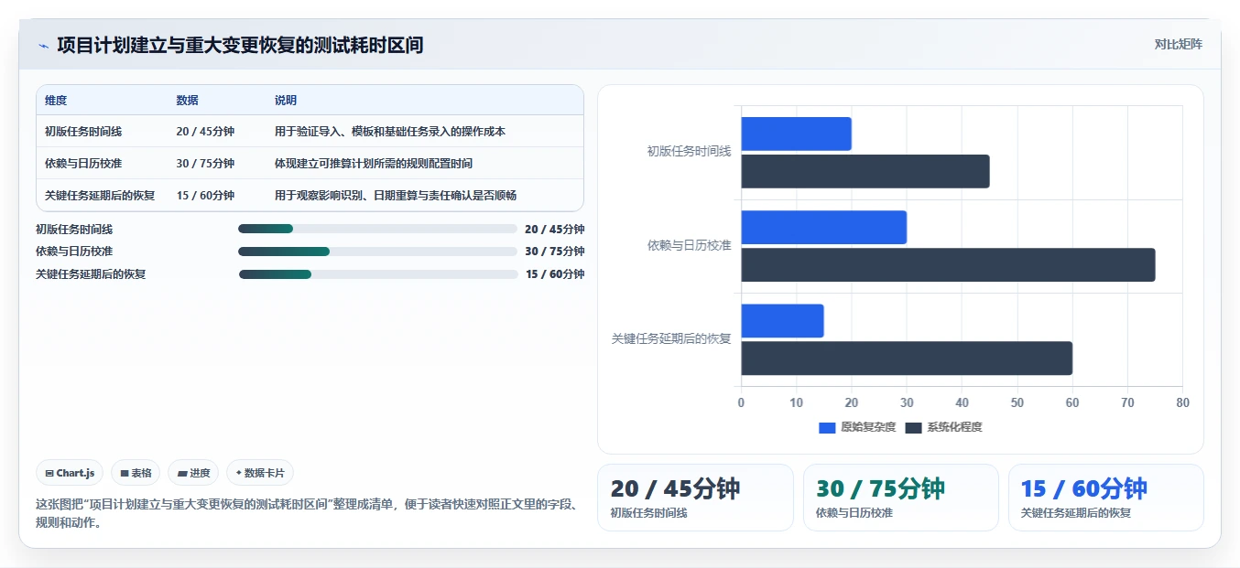Click the dark chart bar for 关键任务延期后的恢复

click(x=907, y=358)
